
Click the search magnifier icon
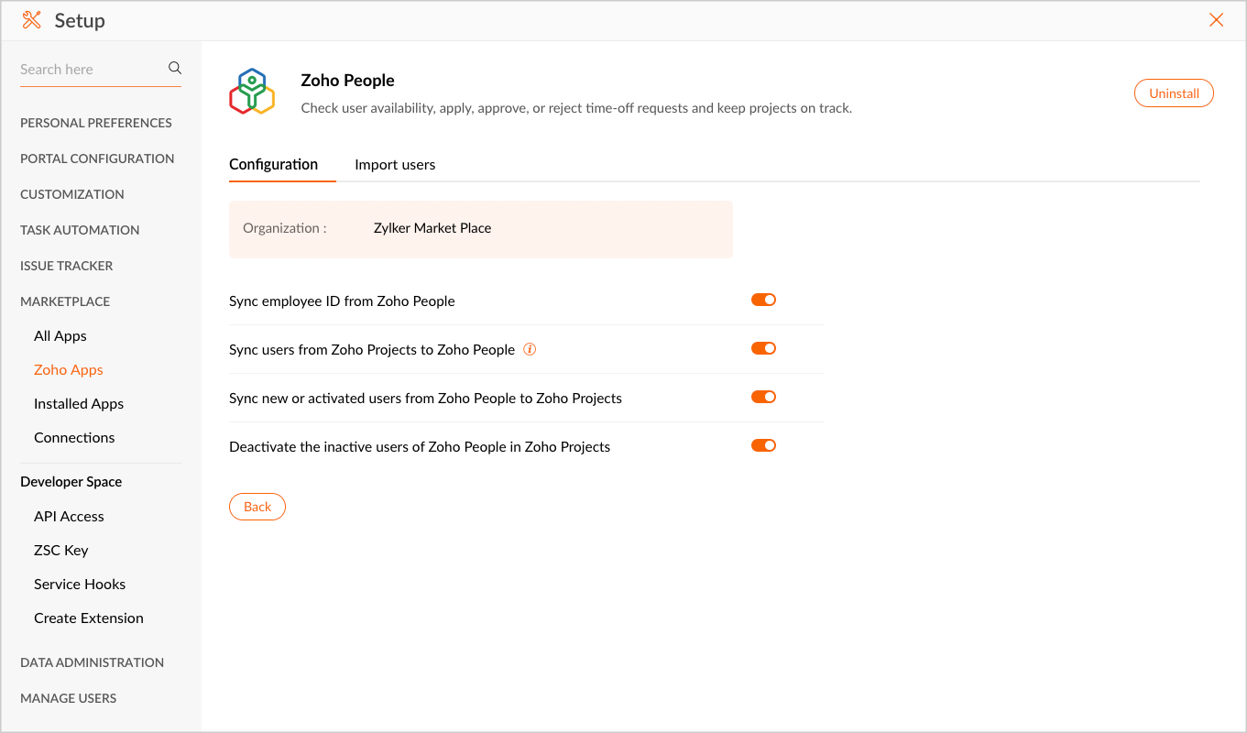coord(173,68)
